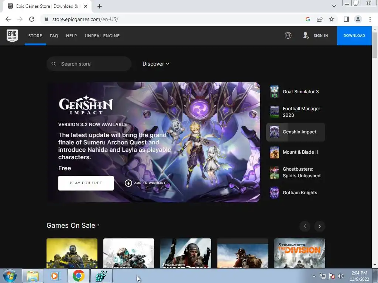Open a new browser tab
378x283 pixels.
pos(100,7)
